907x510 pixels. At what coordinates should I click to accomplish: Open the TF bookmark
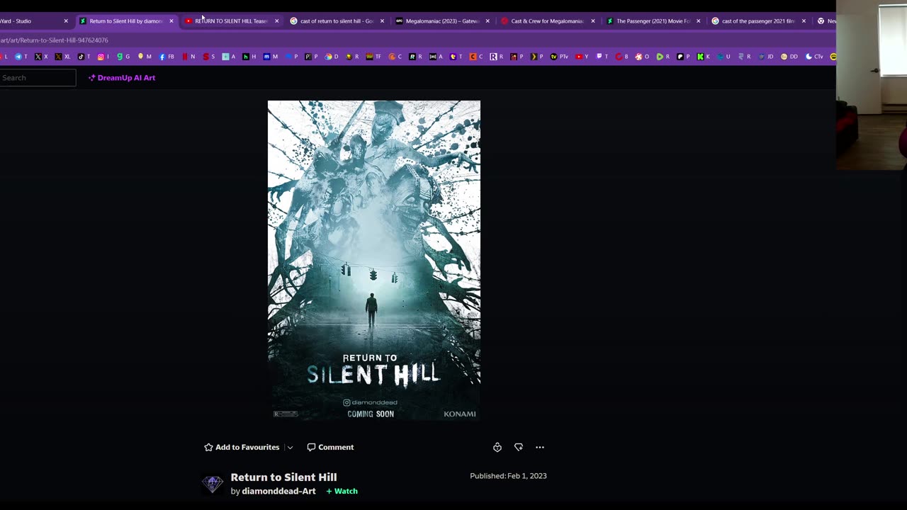373,57
